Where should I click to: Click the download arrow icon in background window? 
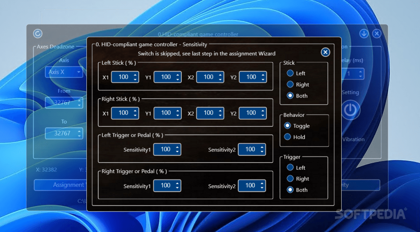(364, 34)
